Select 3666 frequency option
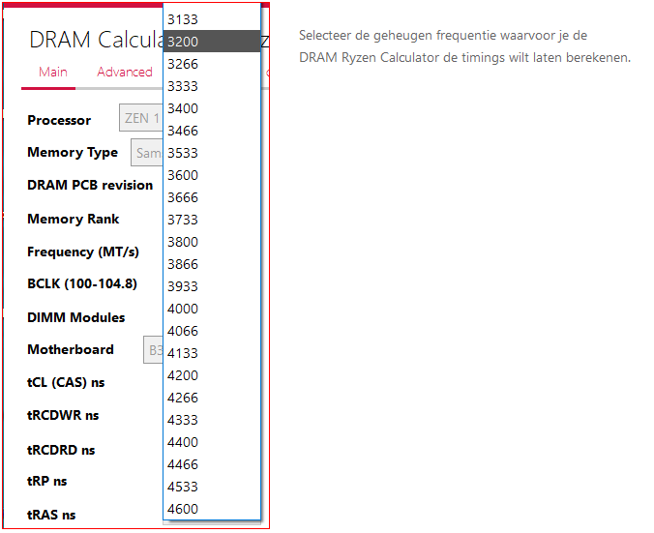This screenshot has width=654, height=533. (x=212, y=197)
